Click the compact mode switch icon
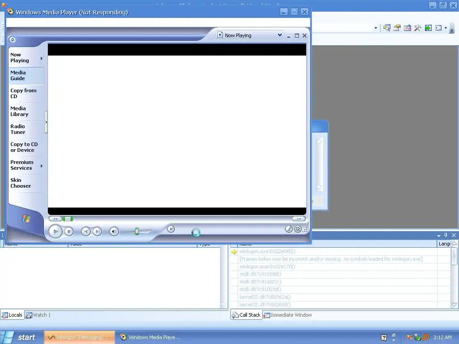The width and height of the screenshot is (459, 344). (298, 229)
